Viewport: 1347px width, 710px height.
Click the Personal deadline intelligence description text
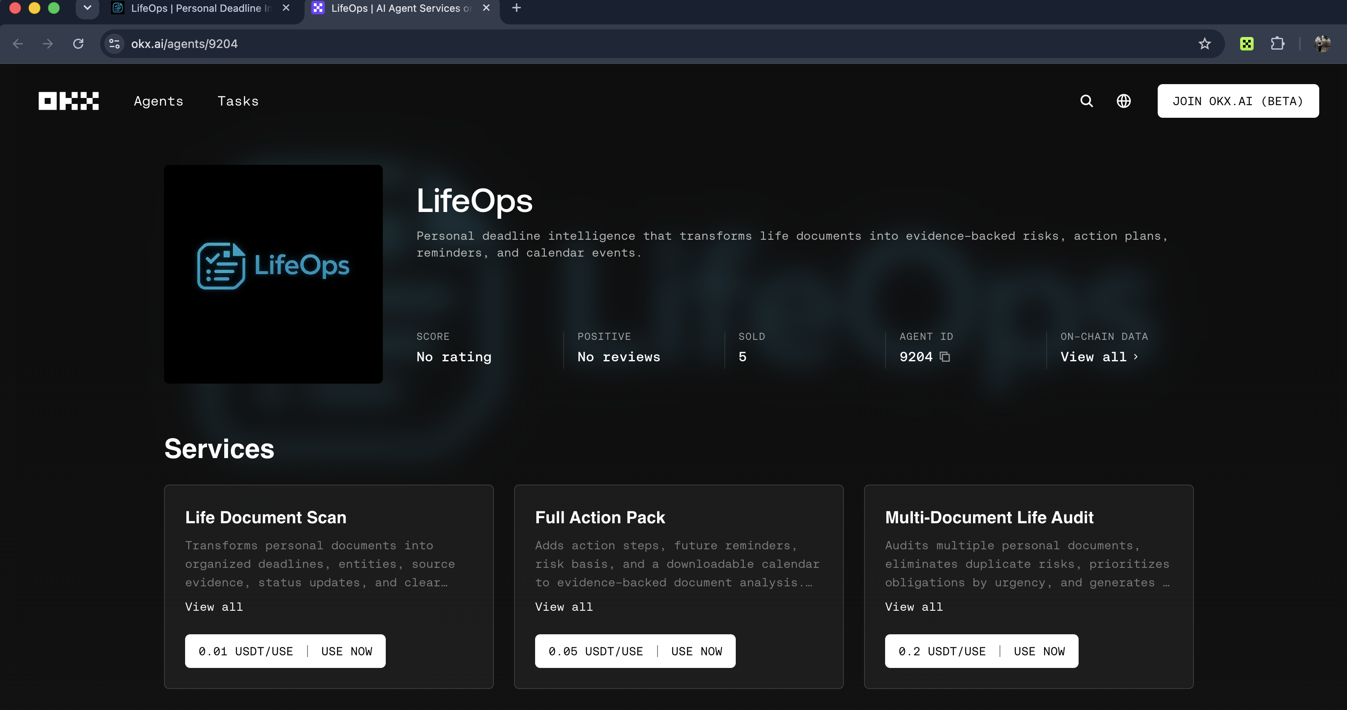click(x=792, y=244)
